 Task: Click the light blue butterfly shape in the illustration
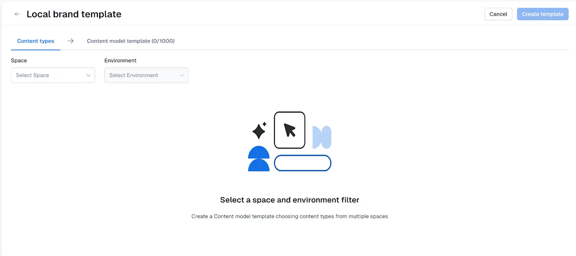[322, 137]
